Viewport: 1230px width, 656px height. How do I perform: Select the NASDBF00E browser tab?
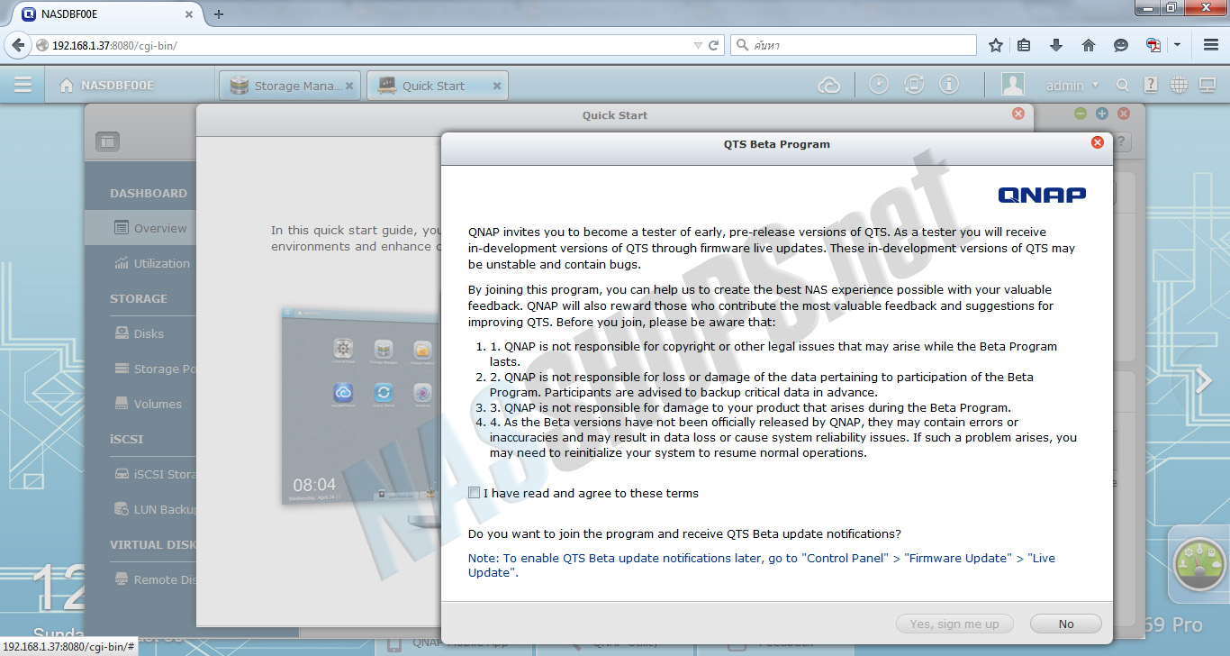pyautogui.click(x=106, y=14)
